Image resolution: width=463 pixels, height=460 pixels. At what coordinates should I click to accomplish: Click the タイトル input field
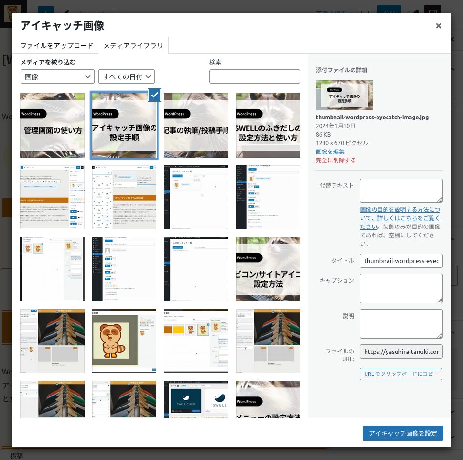click(x=401, y=261)
